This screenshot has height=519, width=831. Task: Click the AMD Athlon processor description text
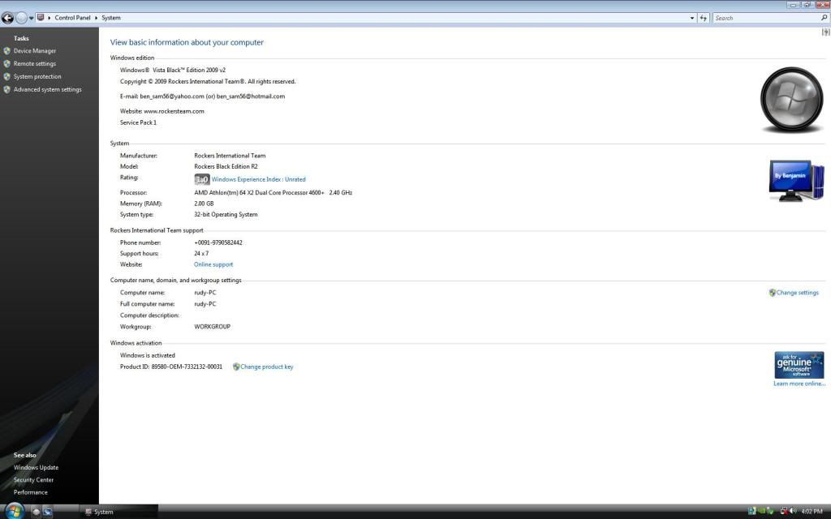click(x=273, y=193)
